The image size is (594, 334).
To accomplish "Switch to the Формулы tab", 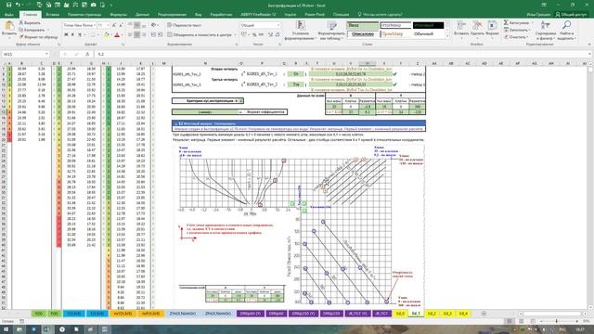I will (118, 15).
